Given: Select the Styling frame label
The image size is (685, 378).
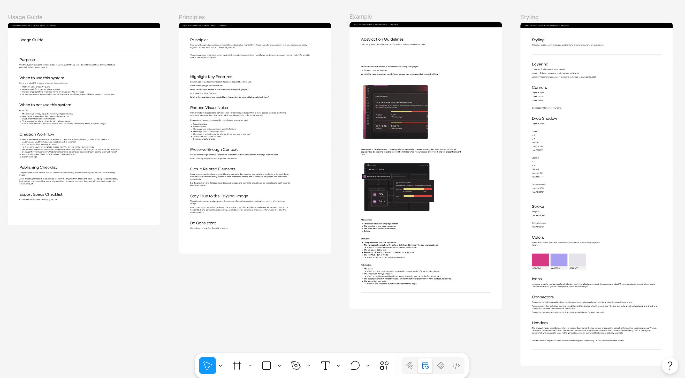Looking at the screenshot, I should tap(529, 17).
